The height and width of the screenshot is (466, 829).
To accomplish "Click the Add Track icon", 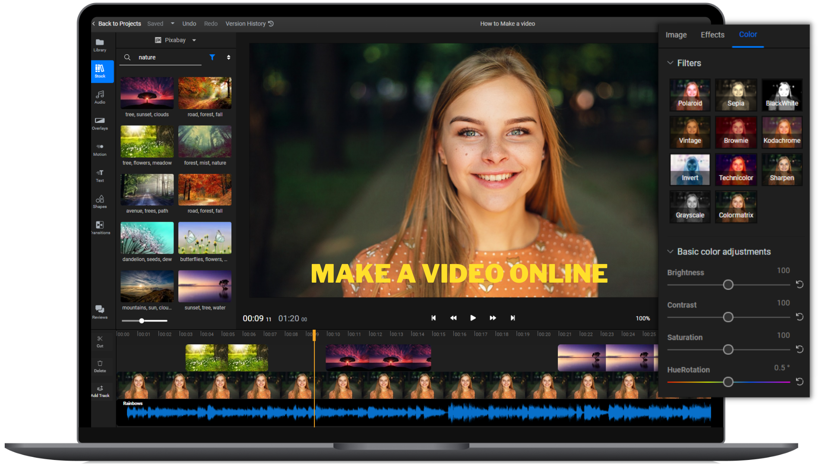I will (x=100, y=391).
